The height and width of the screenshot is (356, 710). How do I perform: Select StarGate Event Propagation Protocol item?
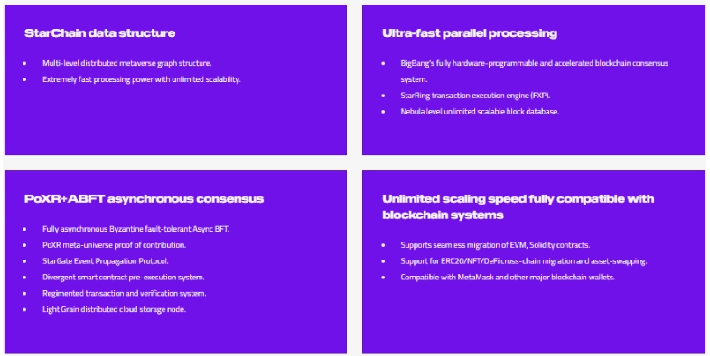[x=106, y=261]
